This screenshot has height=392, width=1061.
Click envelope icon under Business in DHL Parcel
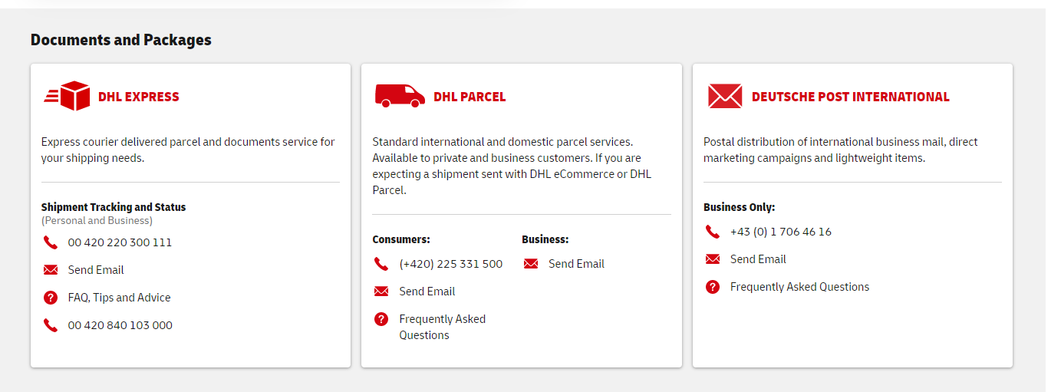tap(531, 264)
